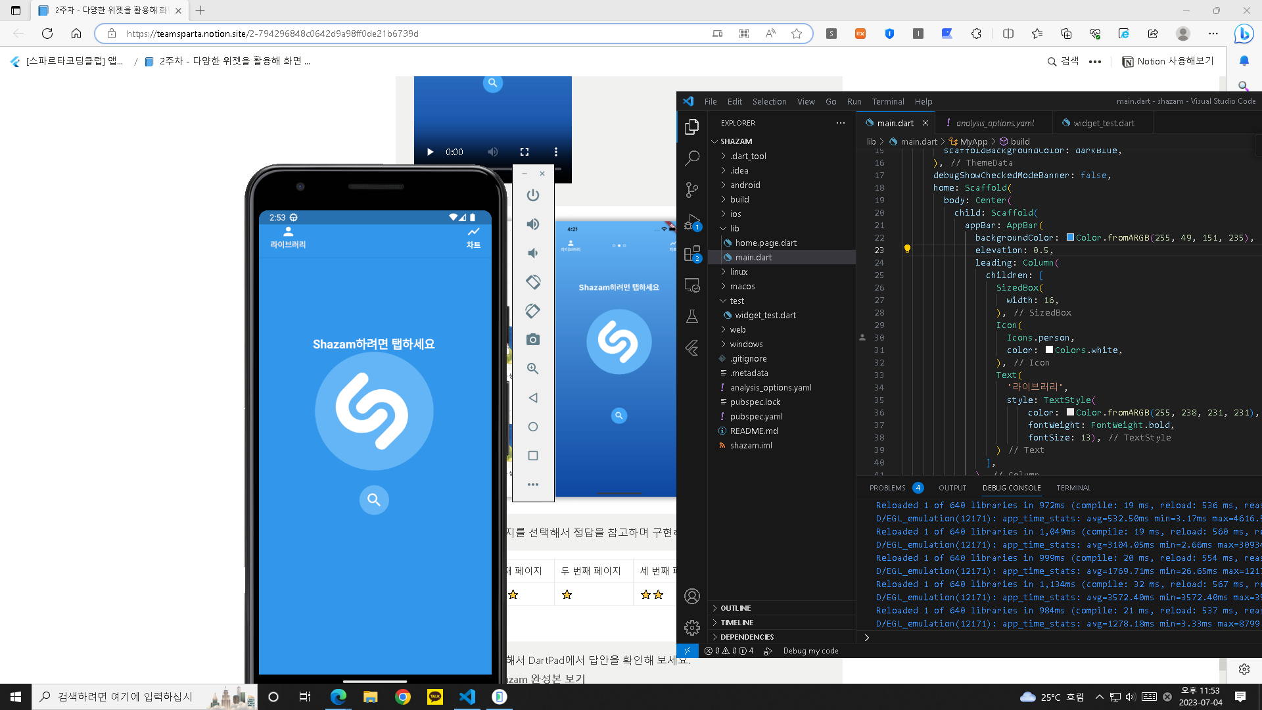This screenshot has height=710, width=1262.
Task: Open VS Code Manage gear menu
Action: (x=692, y=628)
